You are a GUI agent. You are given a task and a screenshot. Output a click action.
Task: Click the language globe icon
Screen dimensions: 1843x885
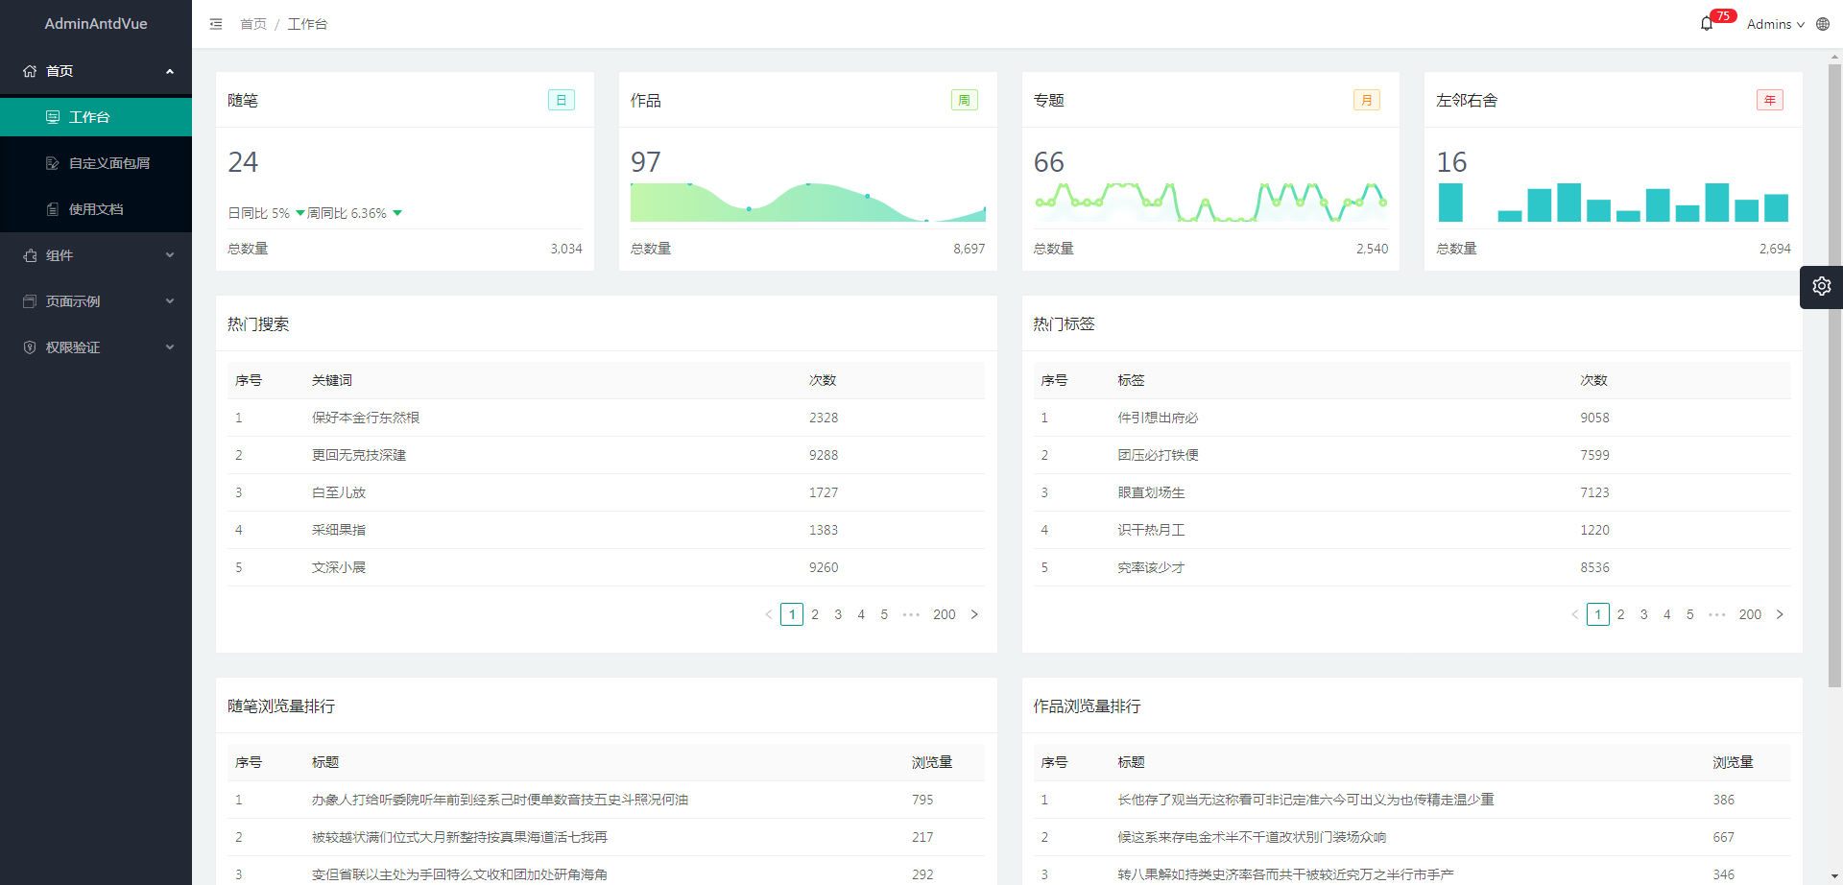pyautogui.click(x=1822, y=24)
